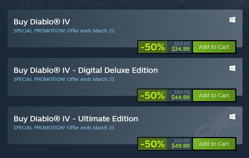The image size is (249, 158).
Task: Click the "Buy Diablo® IV" title
Action: pyautogui.click(x=42, y=21)
